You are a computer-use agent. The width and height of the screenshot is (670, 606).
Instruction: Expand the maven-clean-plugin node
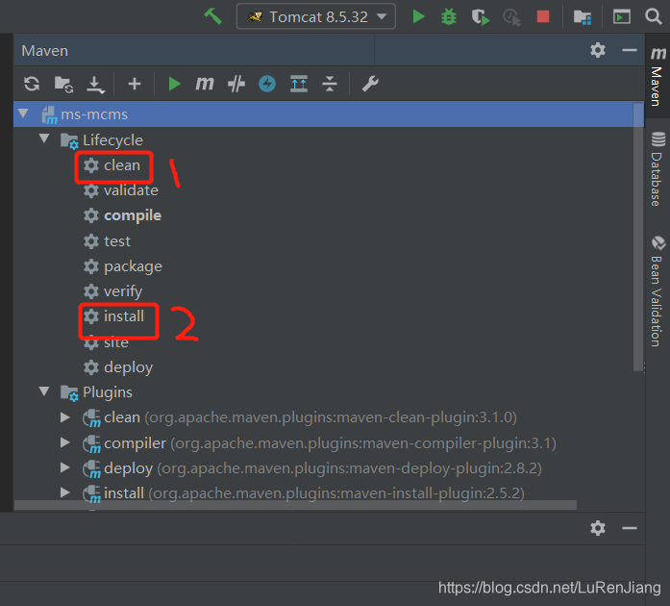click(65, 417)
